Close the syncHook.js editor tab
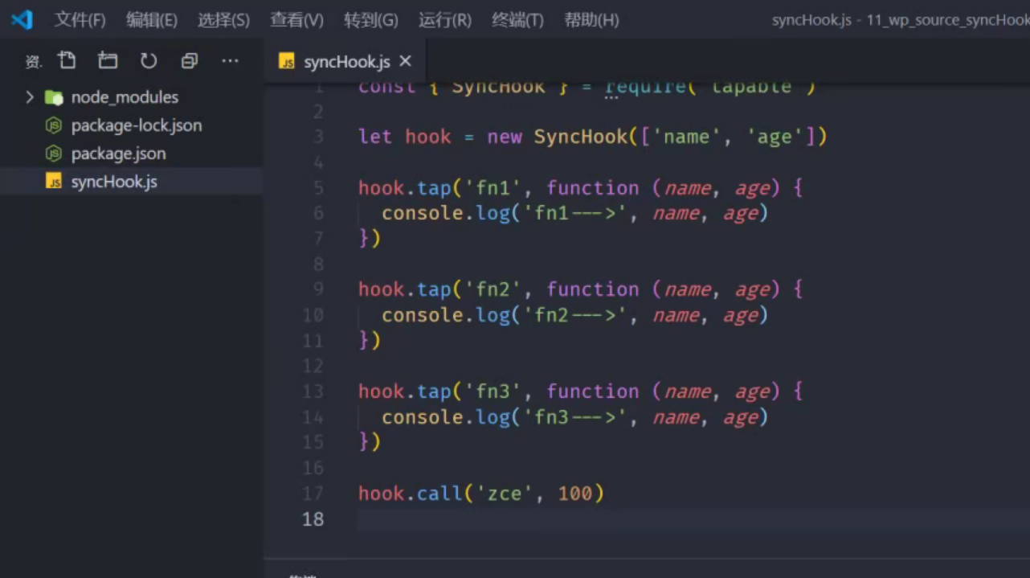 (405, 61)
